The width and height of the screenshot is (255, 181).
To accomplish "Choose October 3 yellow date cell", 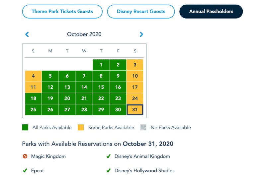I will pyautogui.click(x=135, y=65).
